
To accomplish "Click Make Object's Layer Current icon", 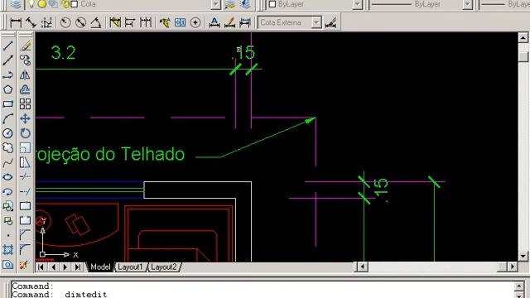I will (x=230, y=4).
